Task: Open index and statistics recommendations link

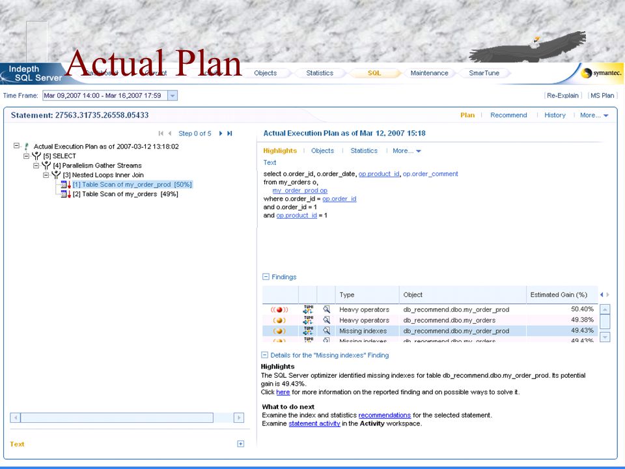Action: tap(385, 415)
